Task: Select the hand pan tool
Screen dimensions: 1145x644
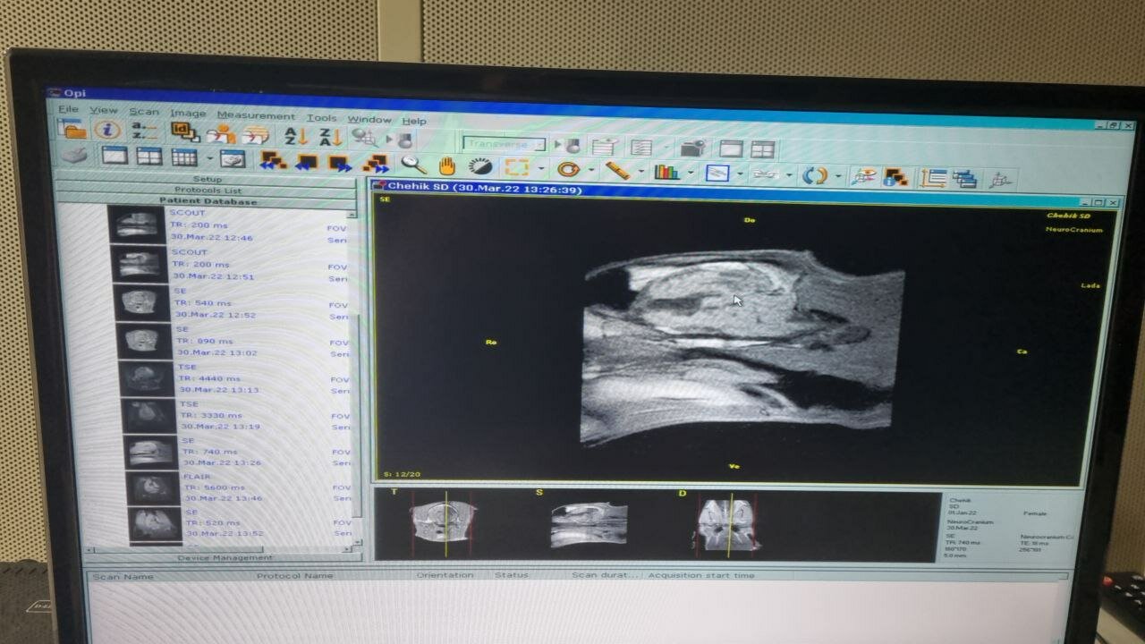Action: [x=446, y=165]
